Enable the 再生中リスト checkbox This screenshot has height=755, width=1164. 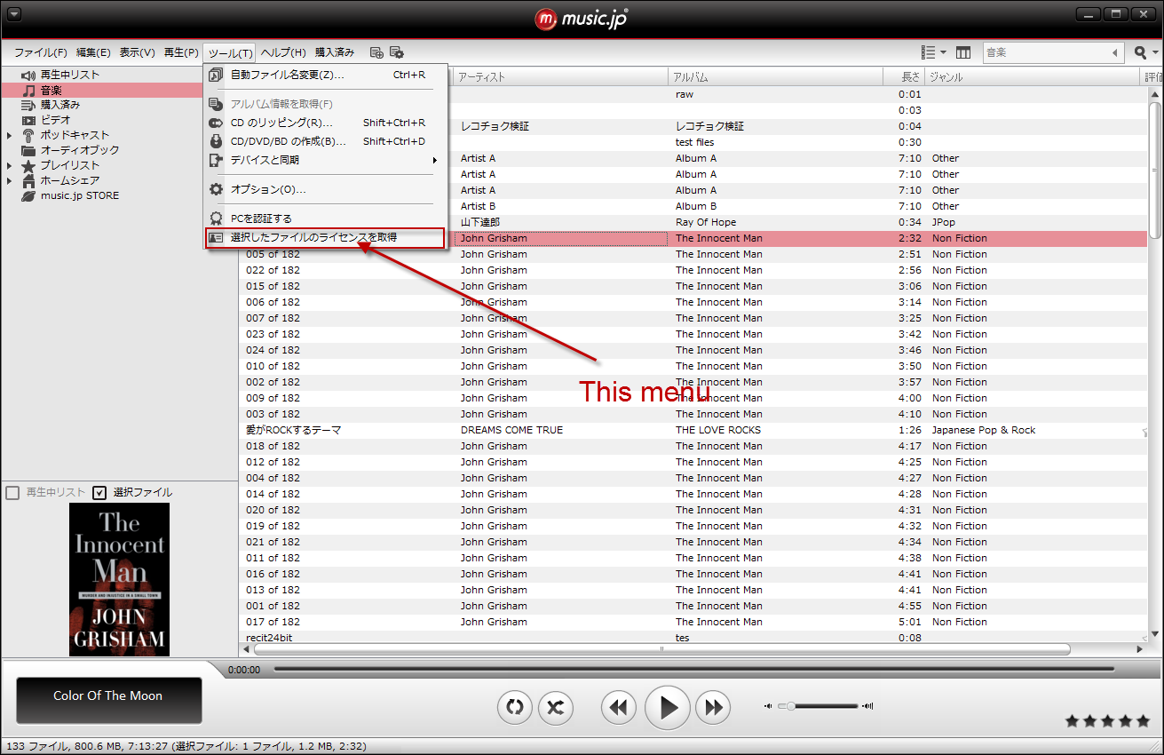[x=12, y=492]
